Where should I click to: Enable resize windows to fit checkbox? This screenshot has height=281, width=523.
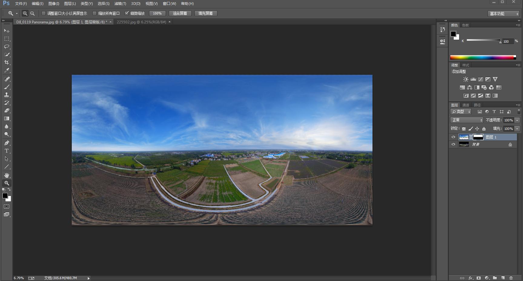click(x=44, y=13)
